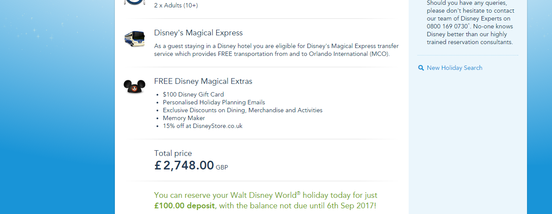Click the FREE Disney Magical Extras heading
The image size is (552, 214).
(x=203, y=81)
